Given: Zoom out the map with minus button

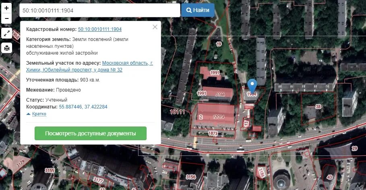Looking at the screenshot, I should click(x=6, y=18).
